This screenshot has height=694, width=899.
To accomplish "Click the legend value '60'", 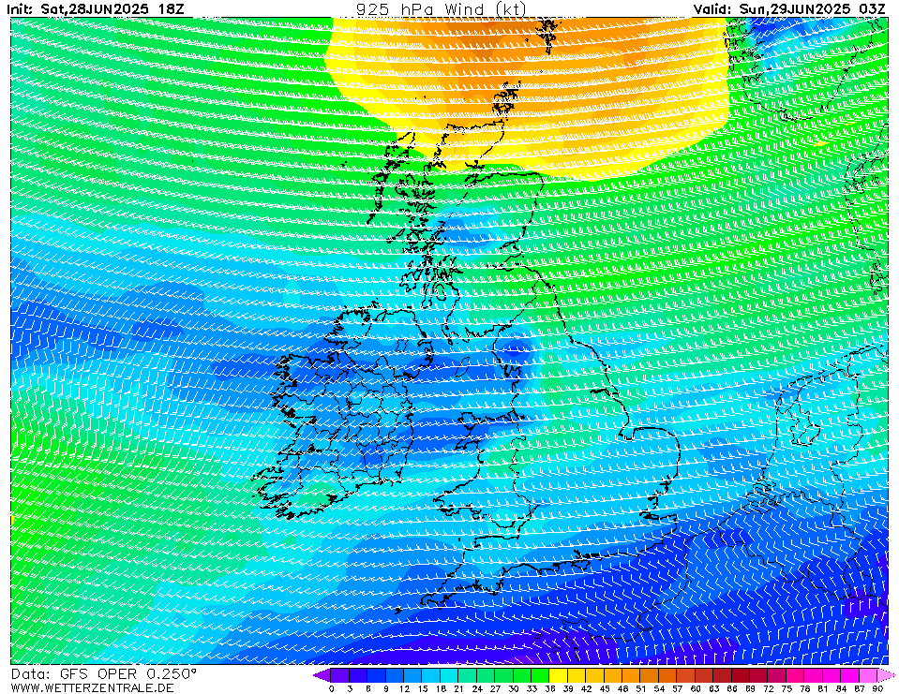I will tap(696, 688).
